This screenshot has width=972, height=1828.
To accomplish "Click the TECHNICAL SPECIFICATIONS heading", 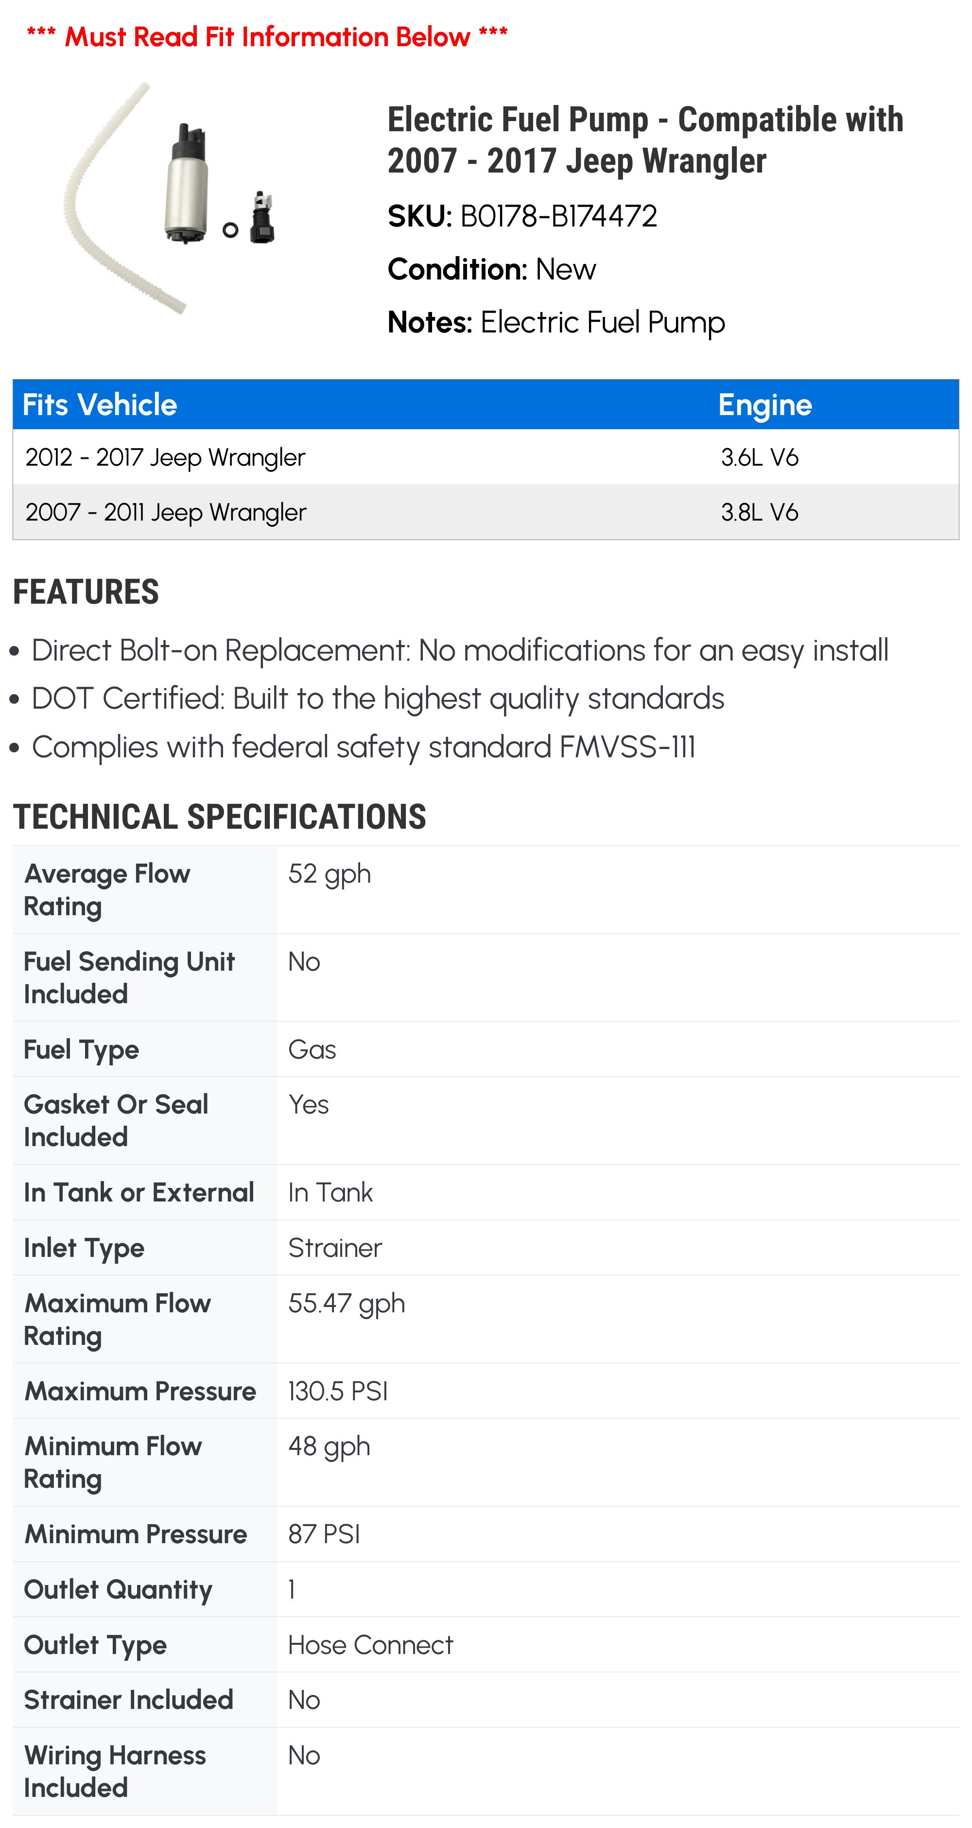I will click(x=219, y=817).
